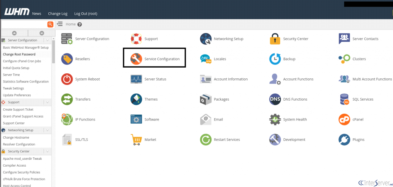
Task: Open Tweak Settings sidebar link
Action: pos(13,88)
